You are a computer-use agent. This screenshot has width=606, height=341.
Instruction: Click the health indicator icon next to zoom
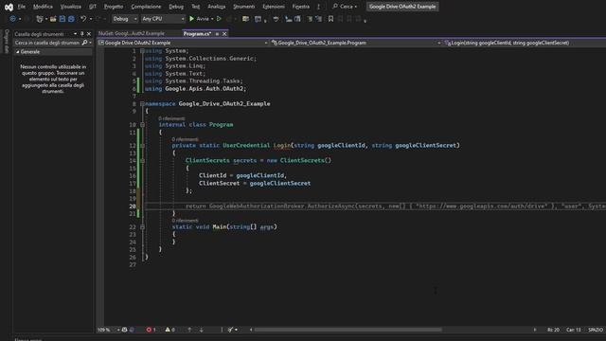[124, 330]
